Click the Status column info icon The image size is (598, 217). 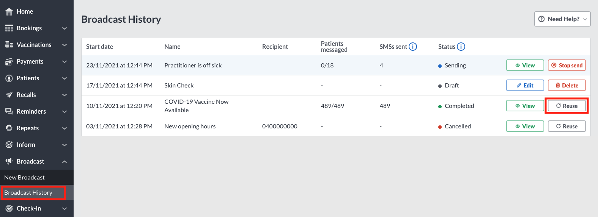coord(461,47)
